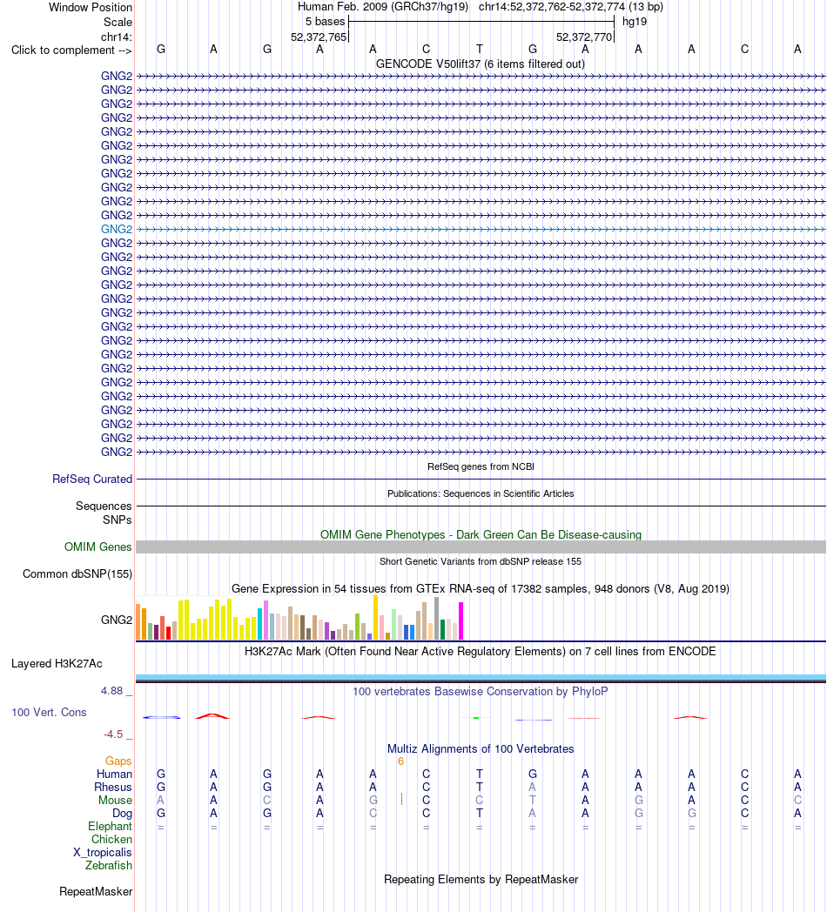Open the H3K27Ac Mark track title
The height and width of the screenshot is (912, 827).
[481, 652]
